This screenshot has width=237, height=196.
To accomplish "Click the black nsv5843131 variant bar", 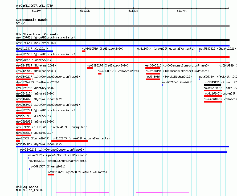I will point(212,85).
